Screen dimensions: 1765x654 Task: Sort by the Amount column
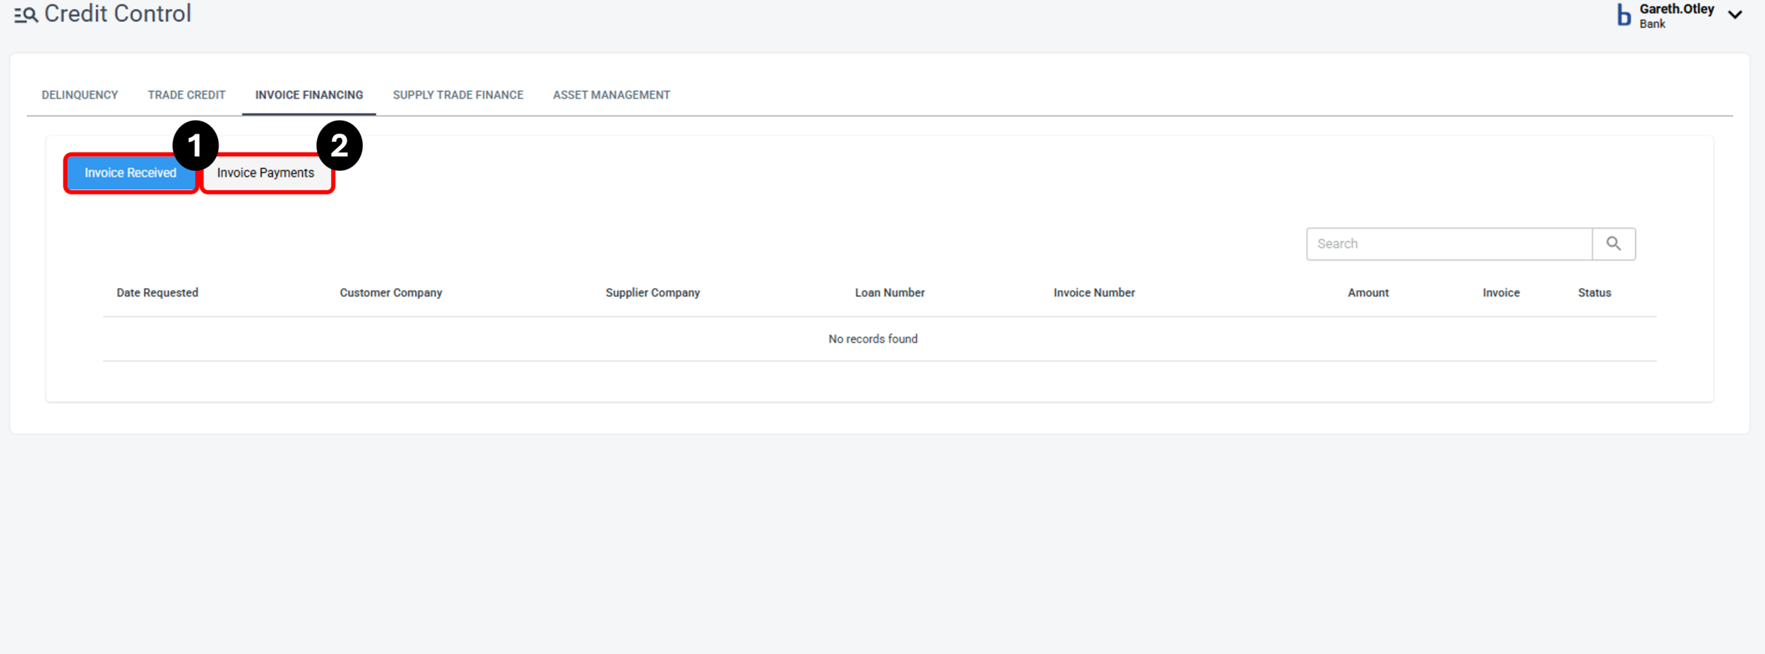point(1368,292)
